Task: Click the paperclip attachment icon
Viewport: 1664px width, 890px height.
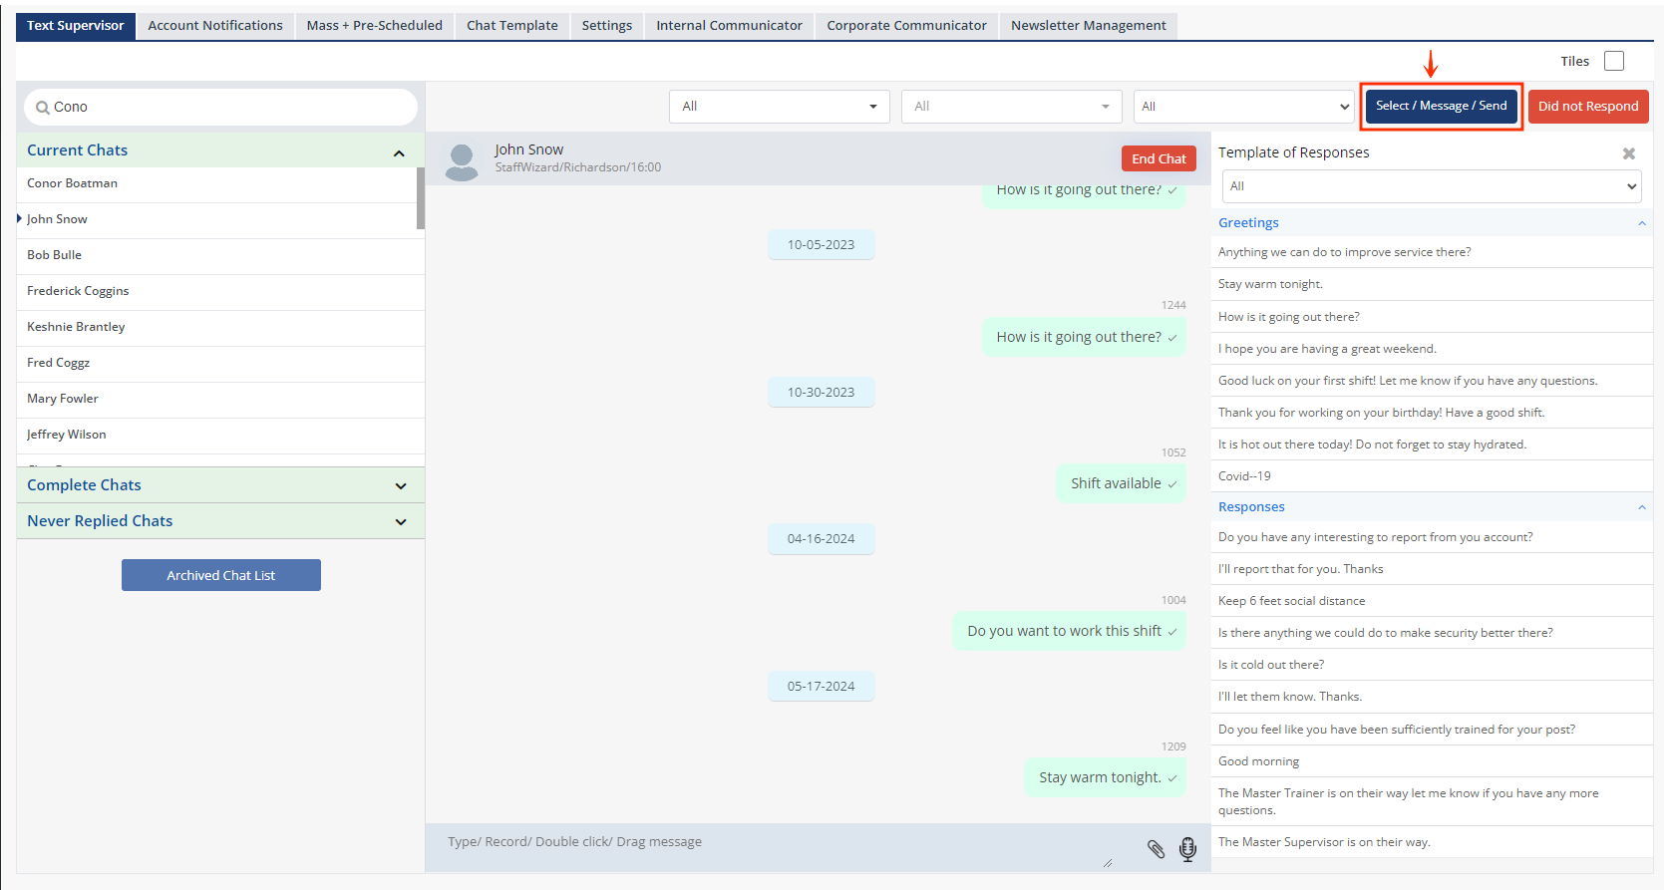Action: (x=1156, y=849)
